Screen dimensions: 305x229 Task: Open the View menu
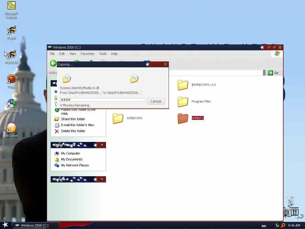[x=73, y=54]
